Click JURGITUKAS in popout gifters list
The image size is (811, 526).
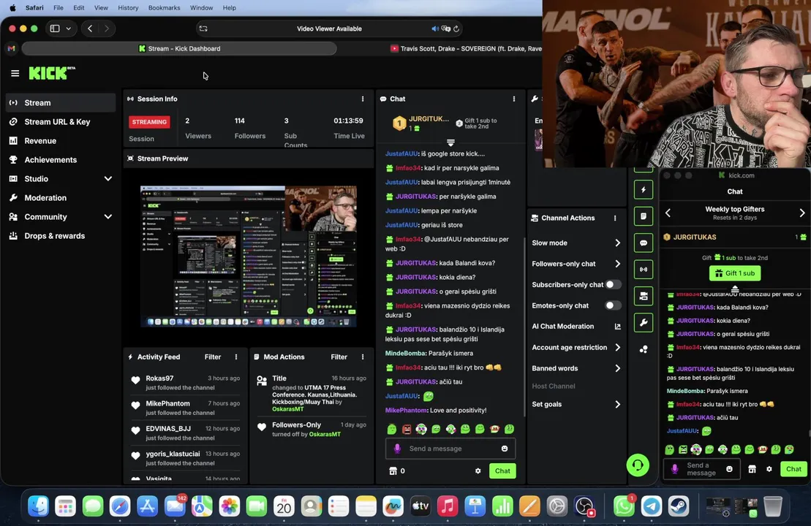coord(695,237)
